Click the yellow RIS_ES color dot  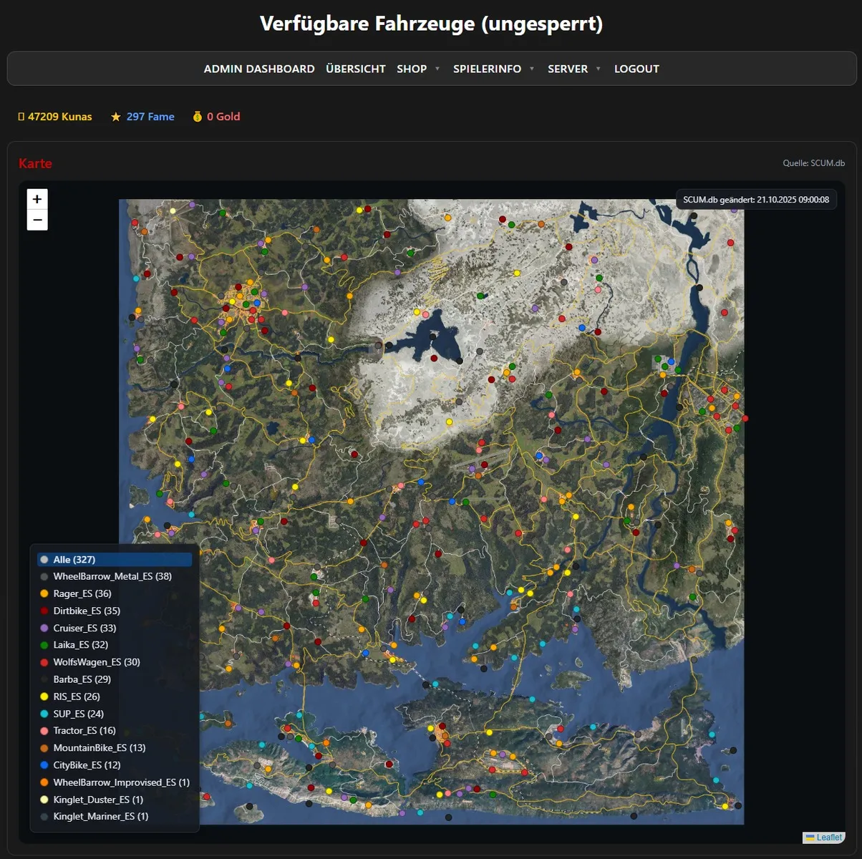tap(44, 697)
